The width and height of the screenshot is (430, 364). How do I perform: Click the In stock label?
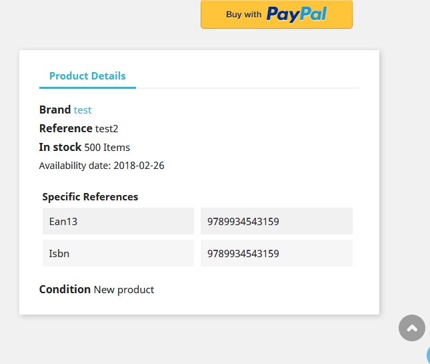click(x=60, y=148)
